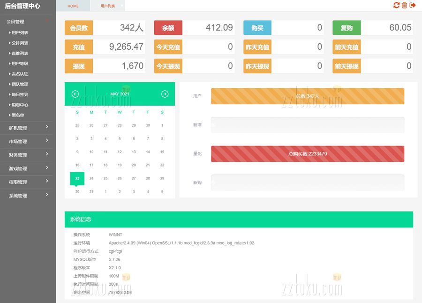Open 黑名单 in the sidebar
The image size is (422, 303).
click(18, 115)
